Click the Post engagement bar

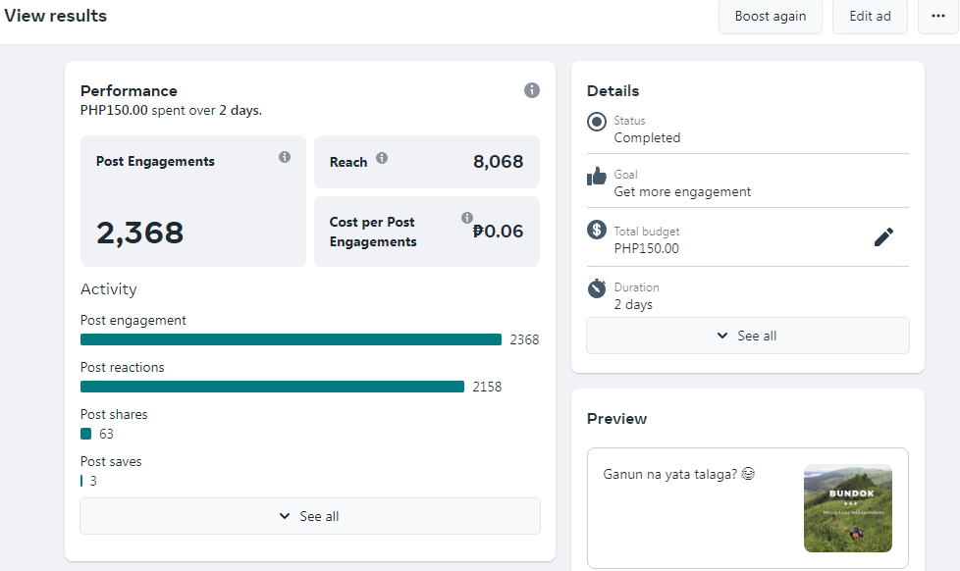(x=291, y=339)
